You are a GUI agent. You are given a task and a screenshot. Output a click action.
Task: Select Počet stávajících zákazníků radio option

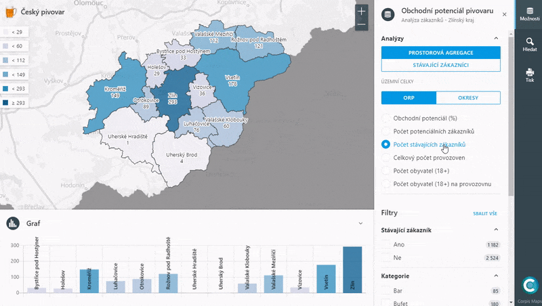click(385, 144)
